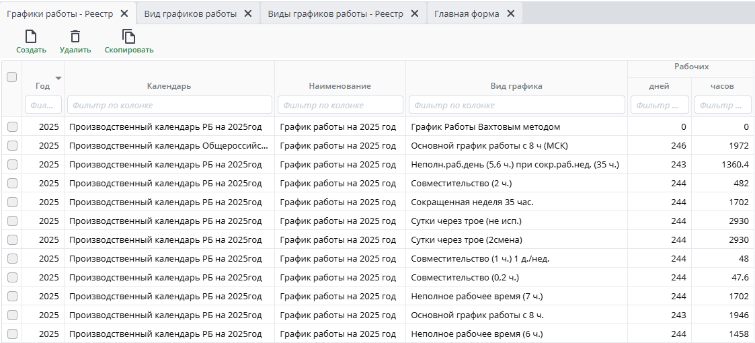Check the Совместительство (1 ч.) 1 д./нед. row
The height and width of the screenshot is (343, 755).
click(12, 258)
